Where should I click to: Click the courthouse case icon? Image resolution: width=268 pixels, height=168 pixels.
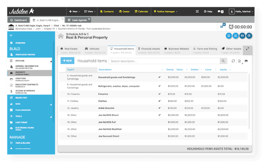point(11,27)
